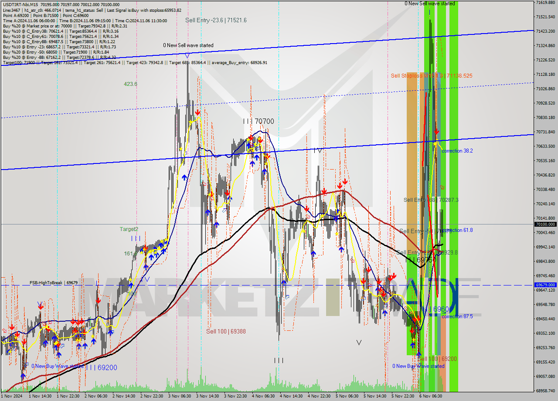The height and width of the screenshot is (401, 558).
Task: Click the 'Sell 100 | 69388' label
Action: [226, 332]
